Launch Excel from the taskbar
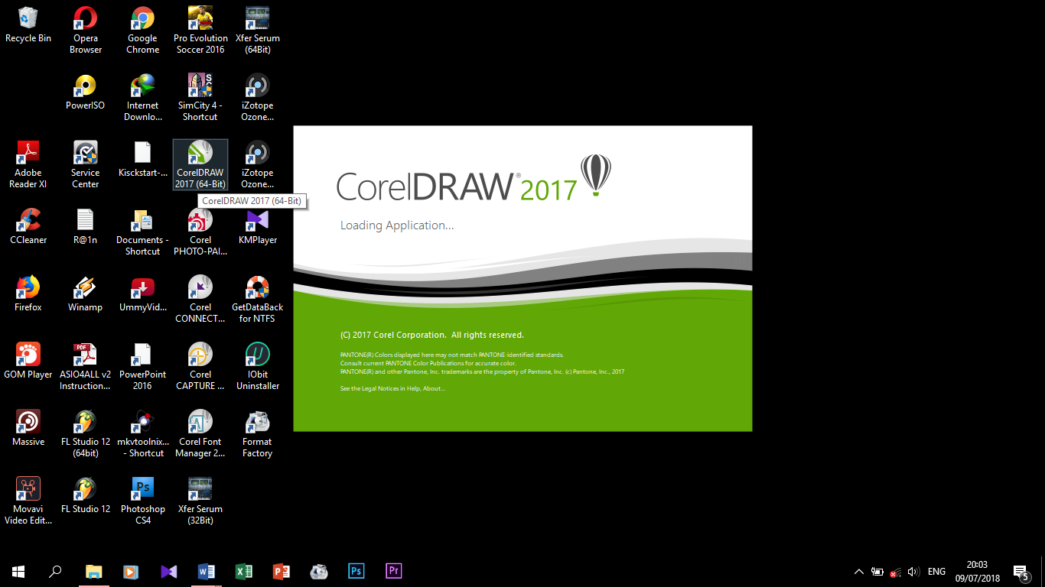The height and width of the screenshot is (587, 1045). (244, 571)
